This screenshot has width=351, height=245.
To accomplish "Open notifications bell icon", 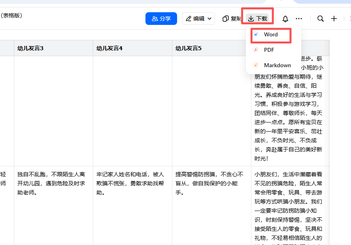I will tap(285, 19).
